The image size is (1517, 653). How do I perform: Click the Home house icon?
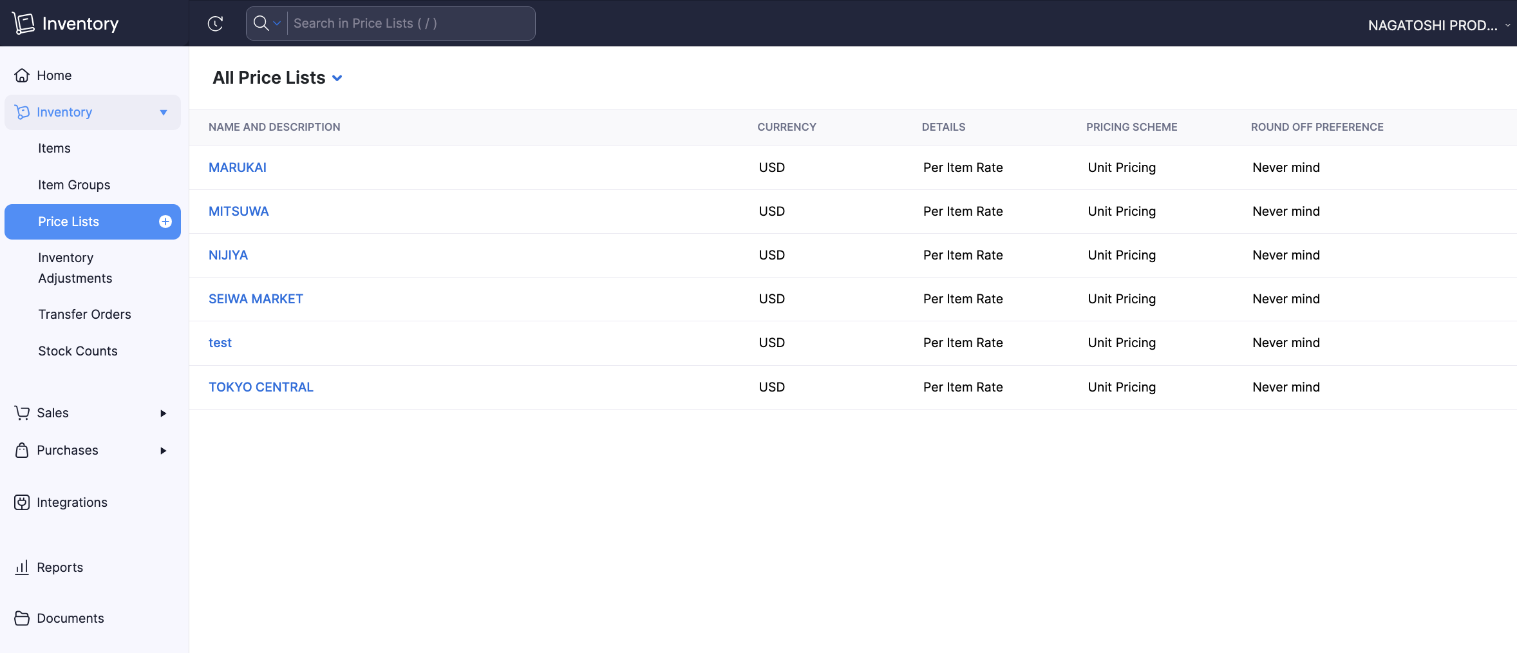click(x=22, y=75)
